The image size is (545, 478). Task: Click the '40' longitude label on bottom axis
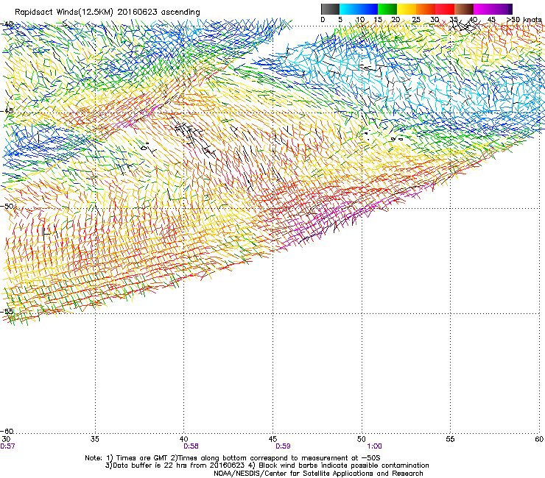(x=184, y=439)
